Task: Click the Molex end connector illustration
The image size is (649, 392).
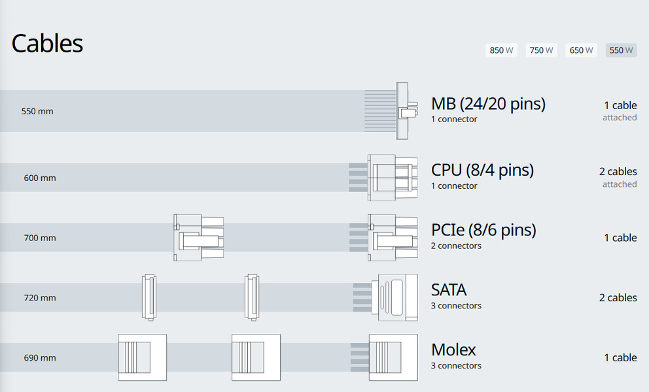Action: tap(393, 357)
